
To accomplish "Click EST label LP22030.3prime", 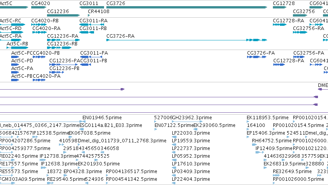I will (x=191, y=133).
